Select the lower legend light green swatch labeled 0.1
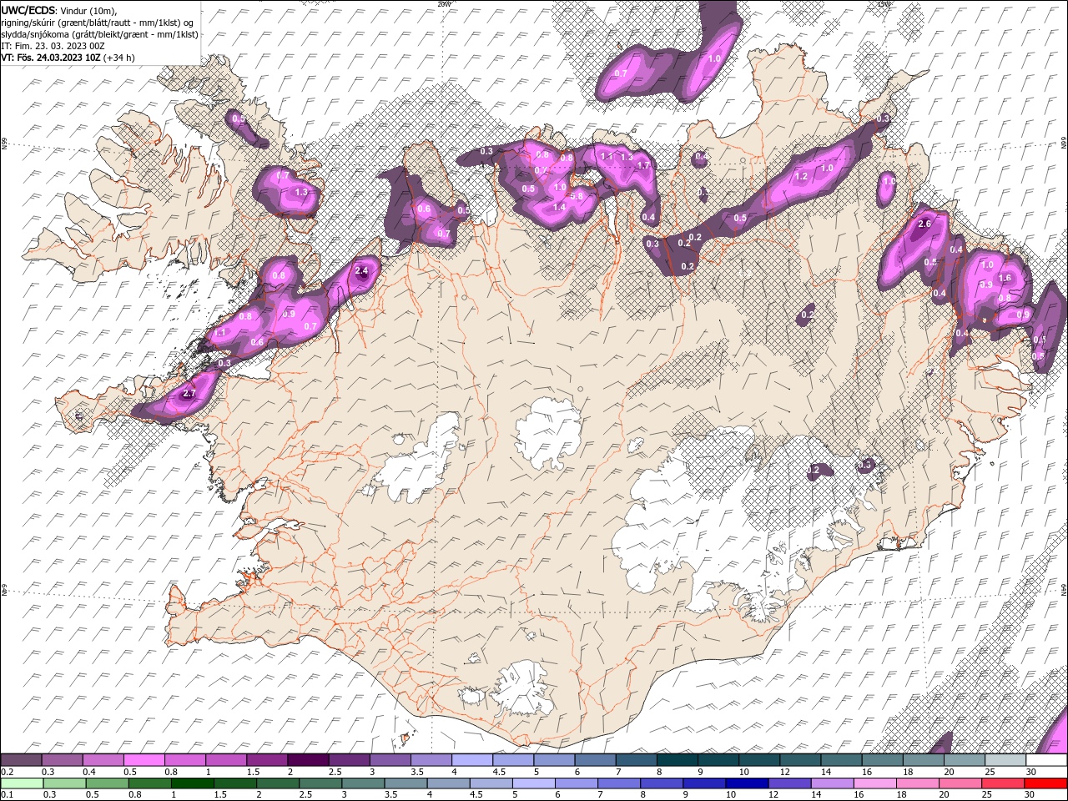 pos(22,783)
